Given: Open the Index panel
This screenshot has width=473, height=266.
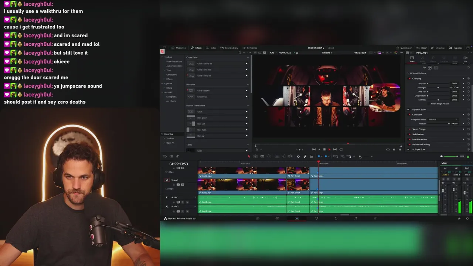Looking at the screenshot, I should click(211, 48).
